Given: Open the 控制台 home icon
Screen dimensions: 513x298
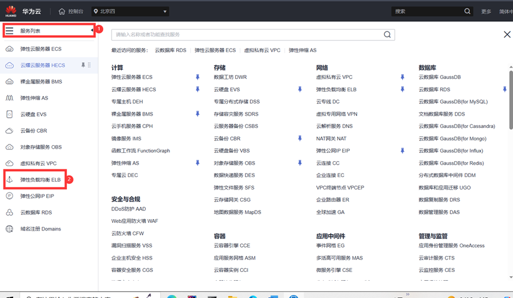Looking at the screenshot, I should pyautogui.click(x=62, y=11).
